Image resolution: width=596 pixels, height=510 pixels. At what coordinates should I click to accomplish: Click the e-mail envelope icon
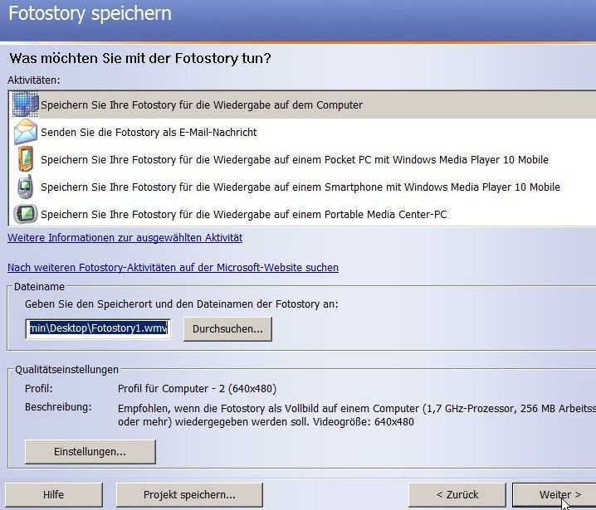26,132
